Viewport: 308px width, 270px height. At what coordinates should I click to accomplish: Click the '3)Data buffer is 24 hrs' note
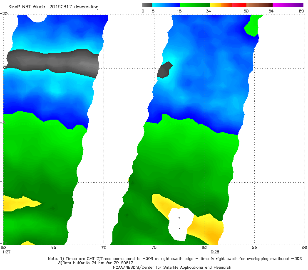coord(96,263)
